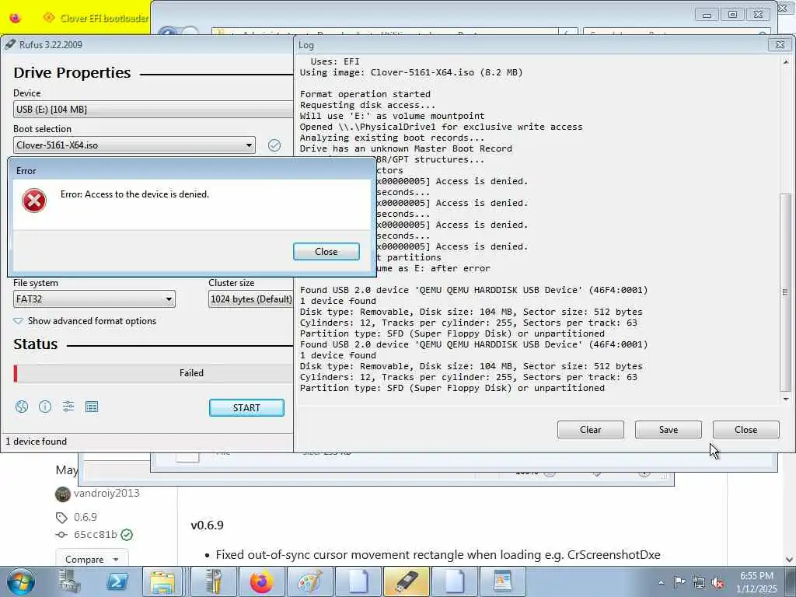The height and width of the screenshot is (597, 796).
Task: Click the Failed progress bar
Action: pyautogui.click(x=153, y=373)
